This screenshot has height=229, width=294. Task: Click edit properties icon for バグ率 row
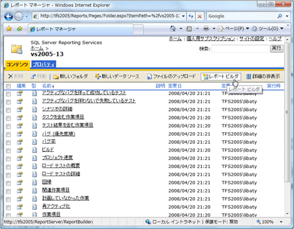coord(19,142)
